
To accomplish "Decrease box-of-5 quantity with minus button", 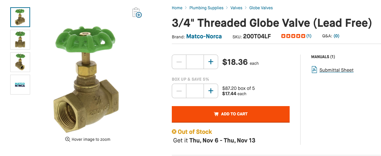I will tap(179, 91).
